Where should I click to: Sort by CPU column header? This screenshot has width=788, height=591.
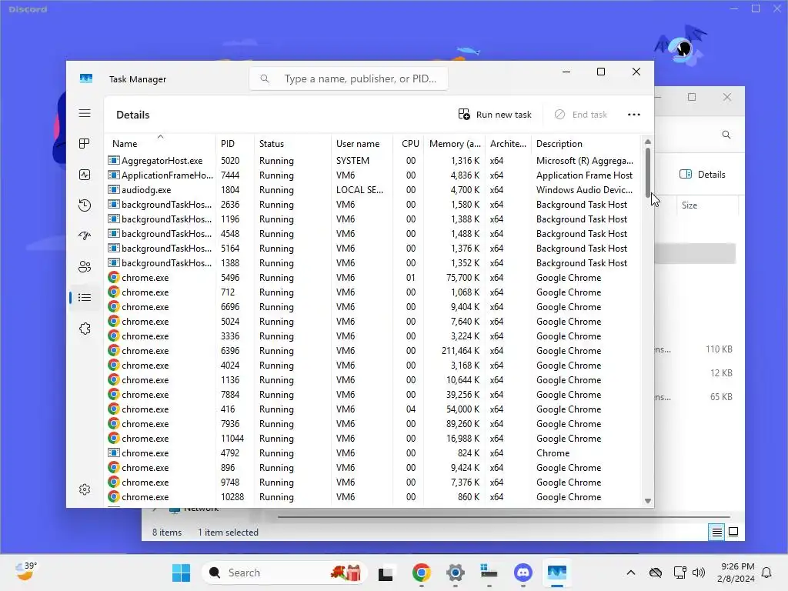(409, 144)
